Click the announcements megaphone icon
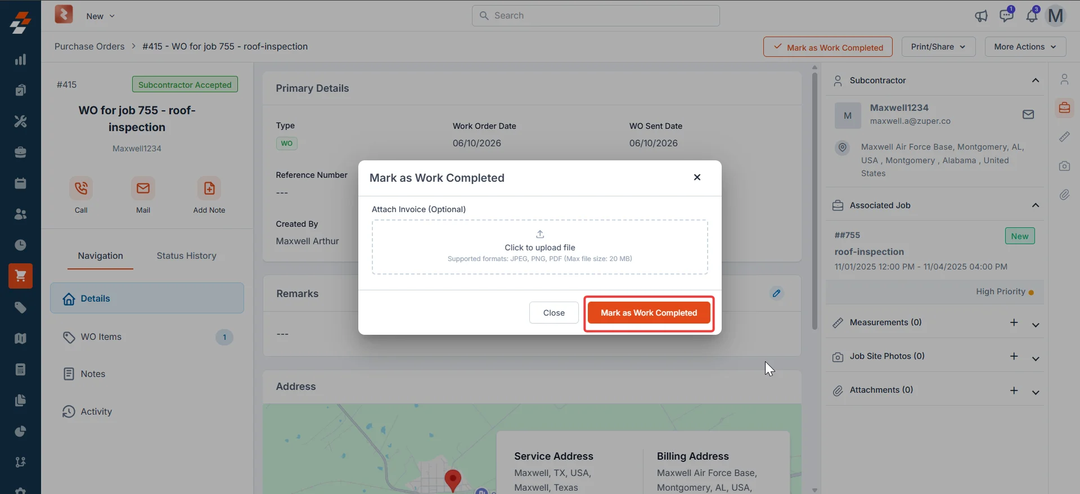Screen dimensions: 1080x494 point(981,16)
